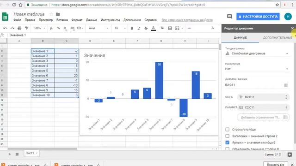The image size is (296, 166).
Task: Click the user account avatar H
Action: tap(288, 17)
